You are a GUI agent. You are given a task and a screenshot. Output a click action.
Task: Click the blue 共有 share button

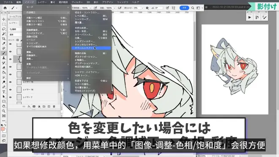(184, 8)
